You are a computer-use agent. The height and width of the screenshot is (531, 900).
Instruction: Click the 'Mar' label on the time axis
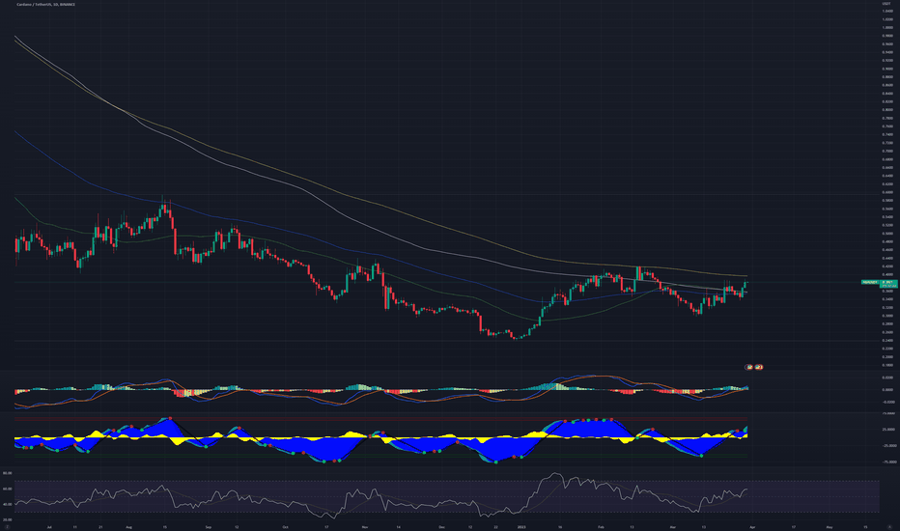tap(673, 526)
